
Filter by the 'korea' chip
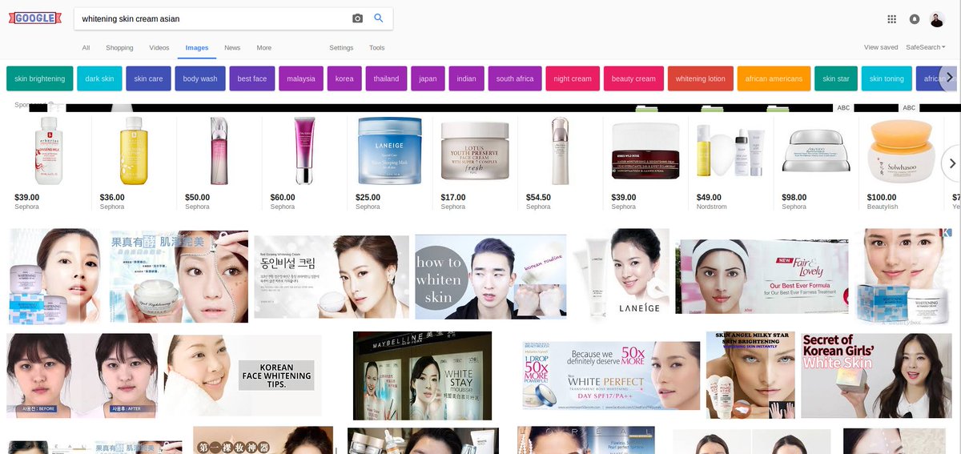point(344,78)
